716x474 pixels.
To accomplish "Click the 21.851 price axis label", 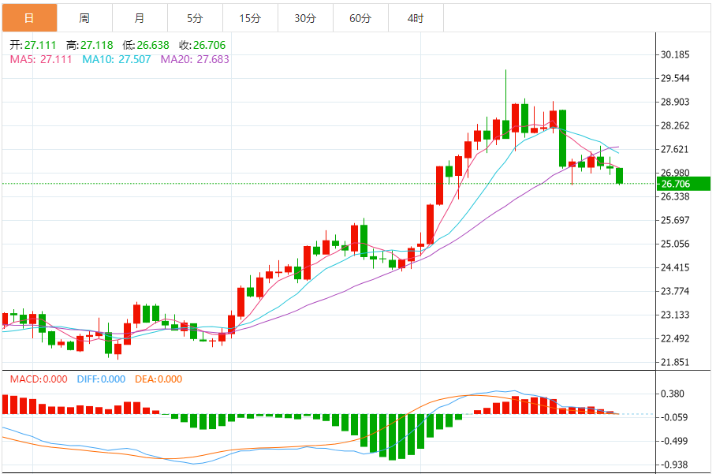I will click(675, 362).
